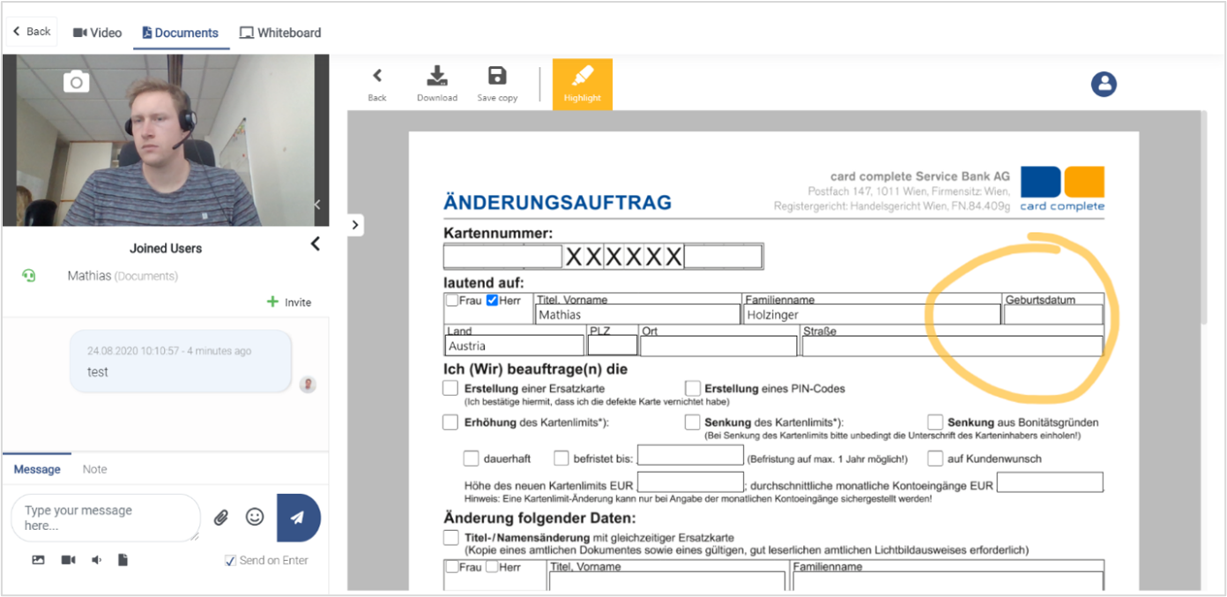Collapse the Joined Users panel chevron

316,244
